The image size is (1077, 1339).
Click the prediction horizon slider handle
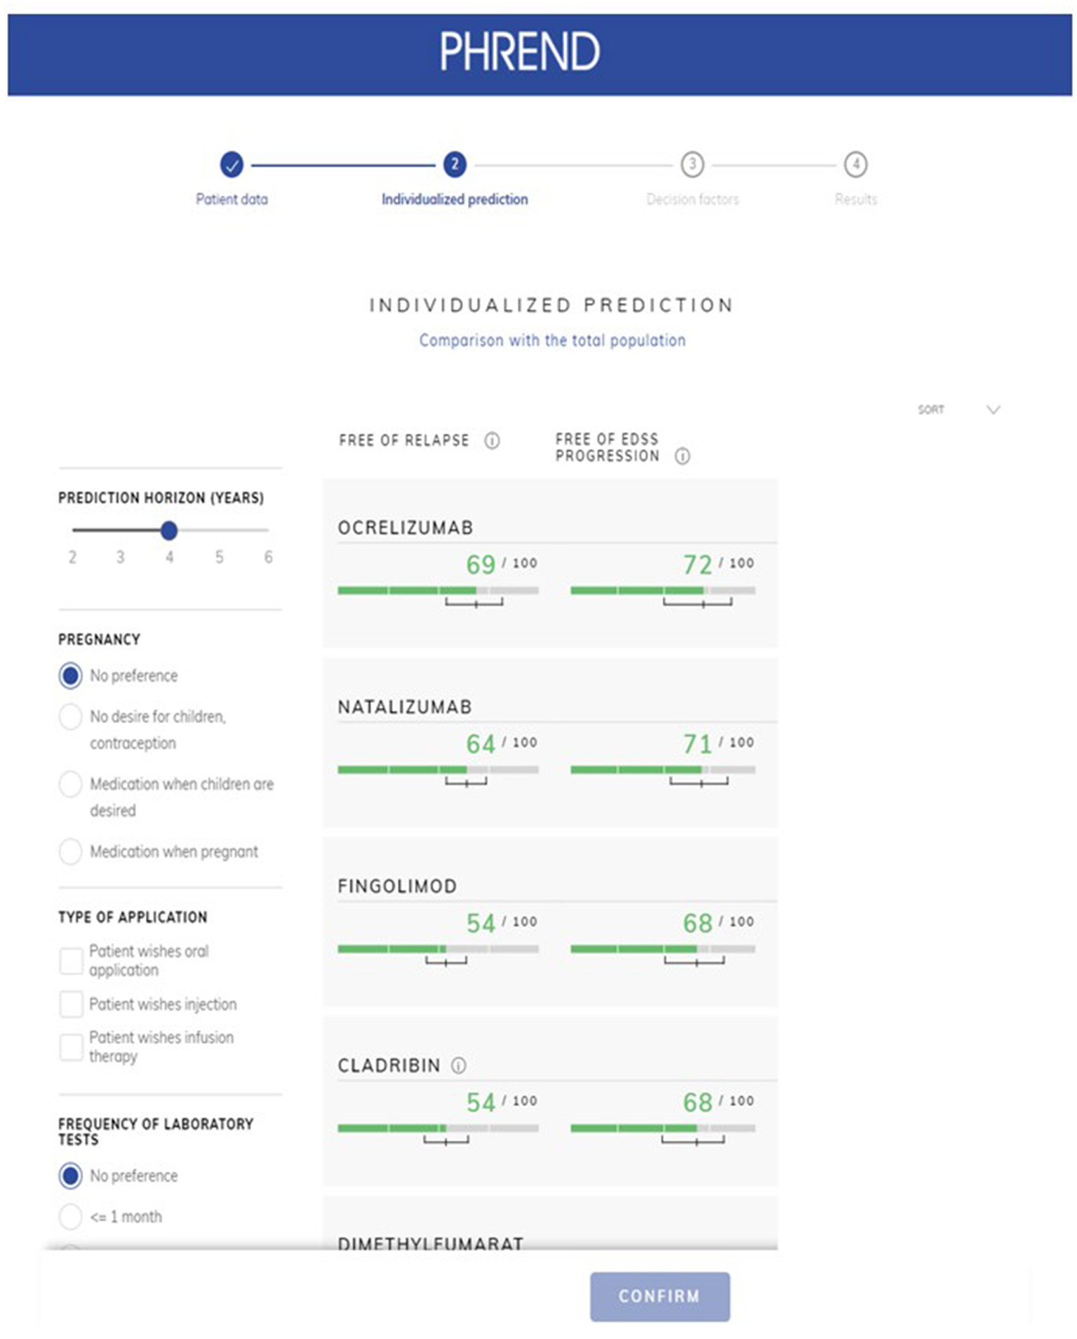pos(168,530)
